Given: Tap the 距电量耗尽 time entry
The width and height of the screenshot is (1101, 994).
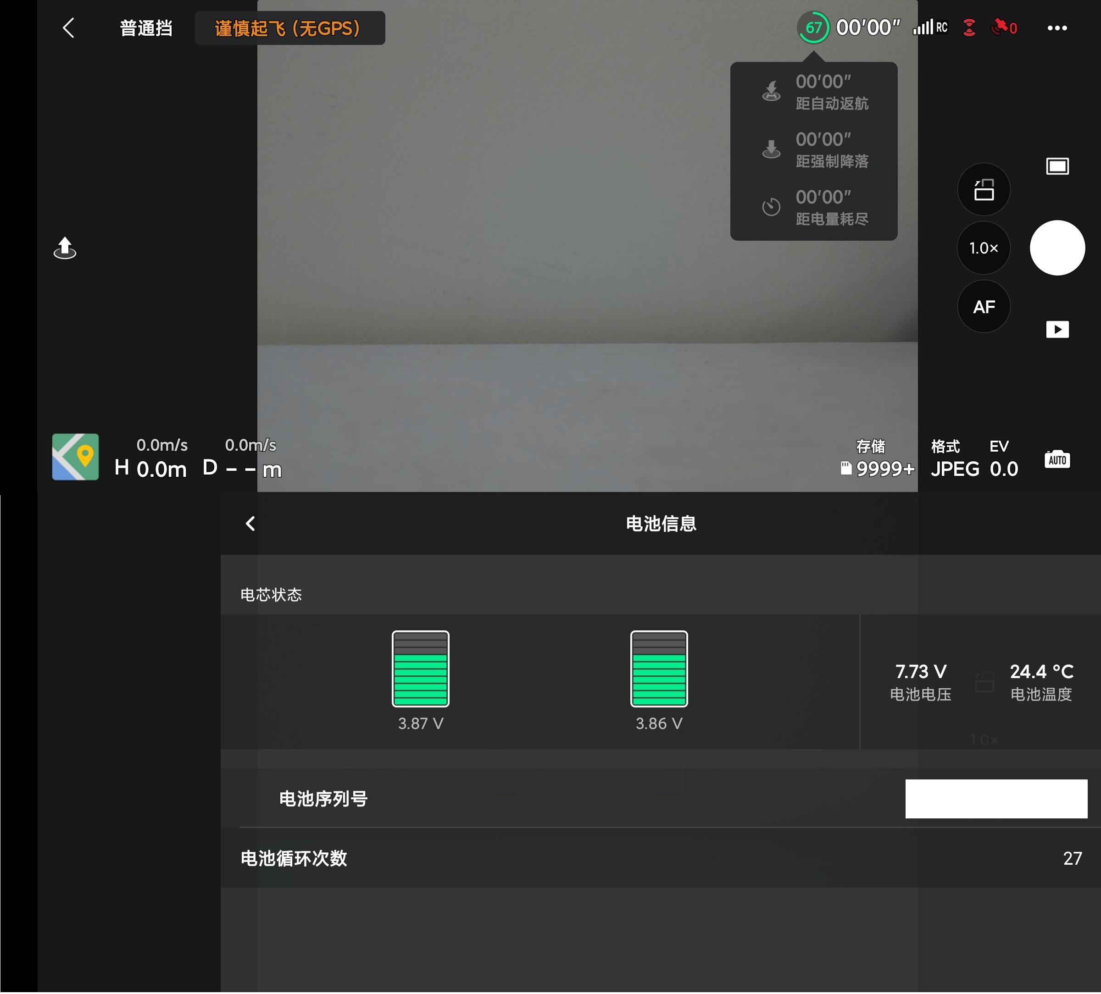Looking at the screenshot, I should tap(814, 208).
